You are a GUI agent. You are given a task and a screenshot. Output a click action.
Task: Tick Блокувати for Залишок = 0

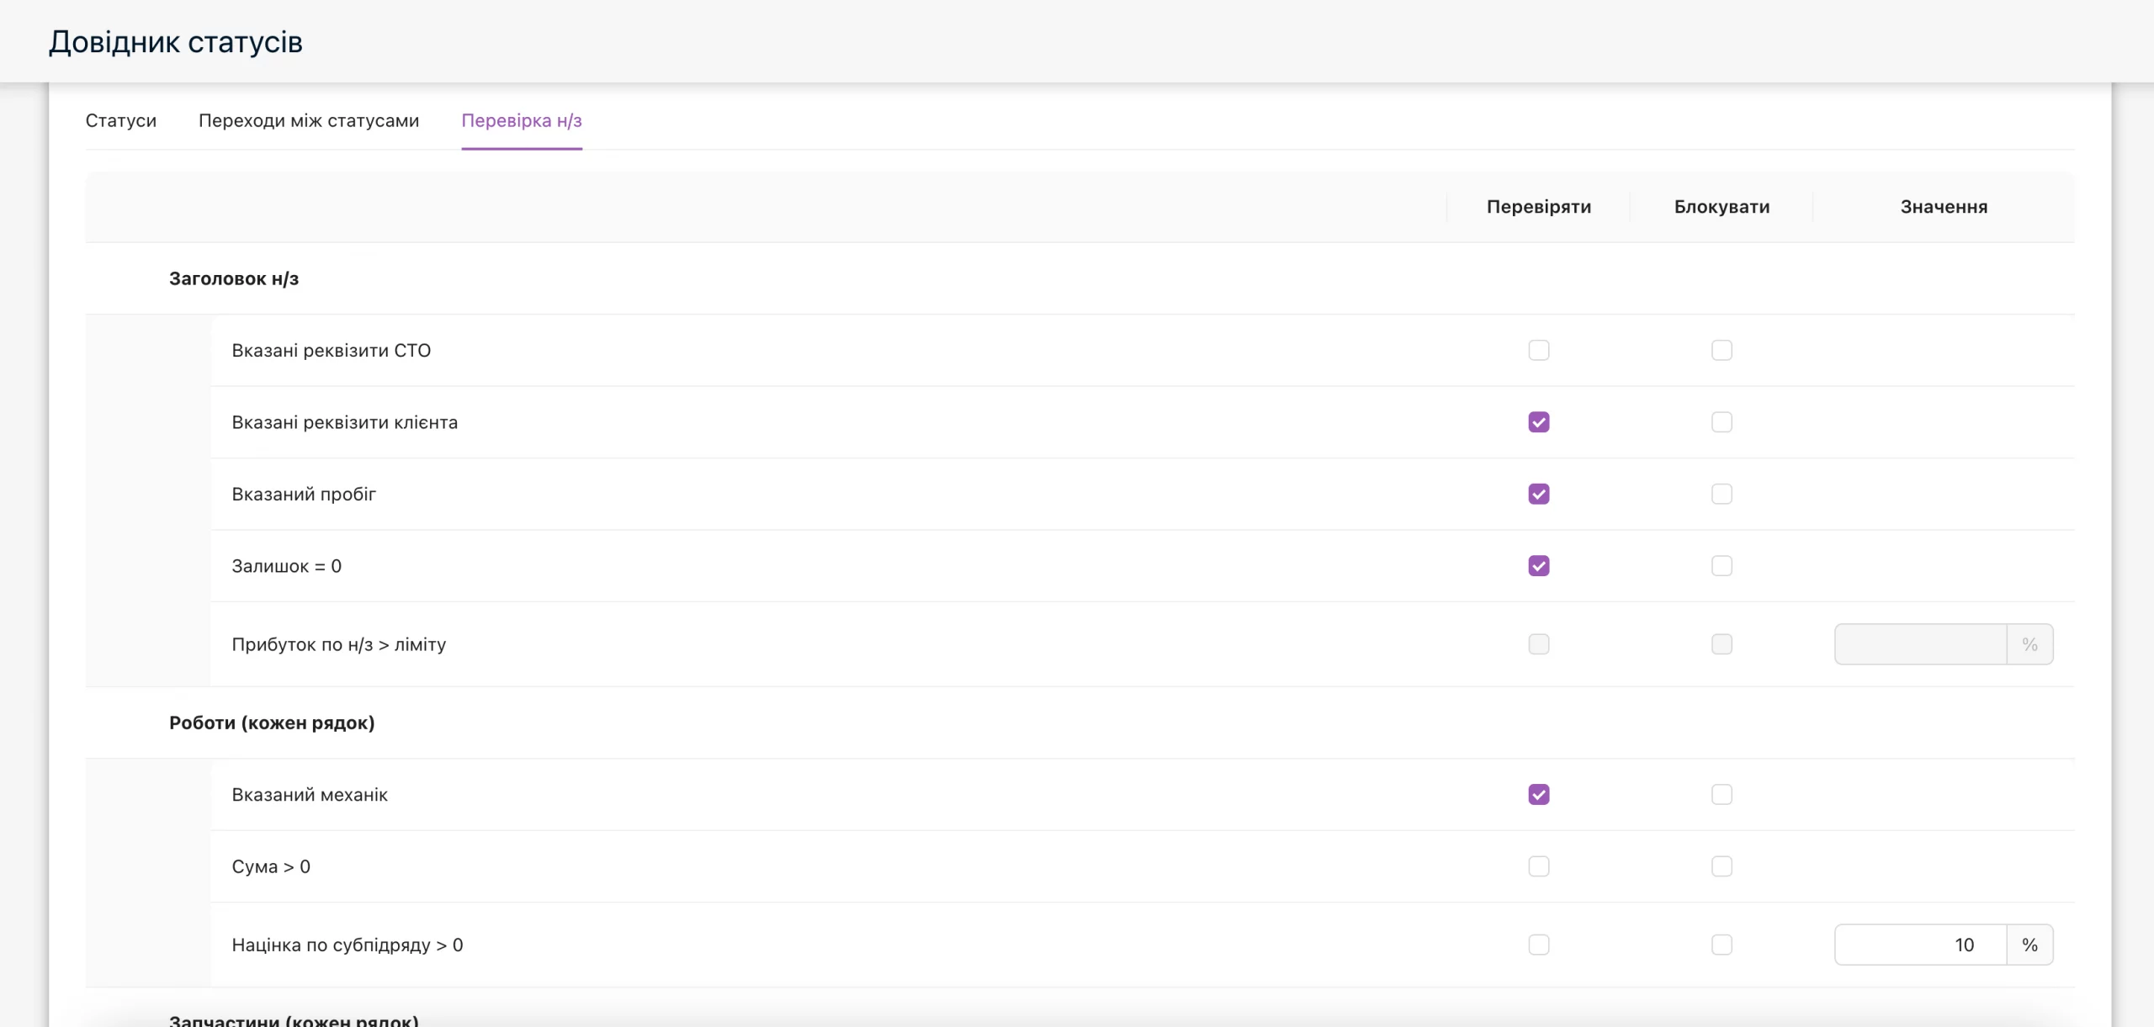coord(1722,566)
